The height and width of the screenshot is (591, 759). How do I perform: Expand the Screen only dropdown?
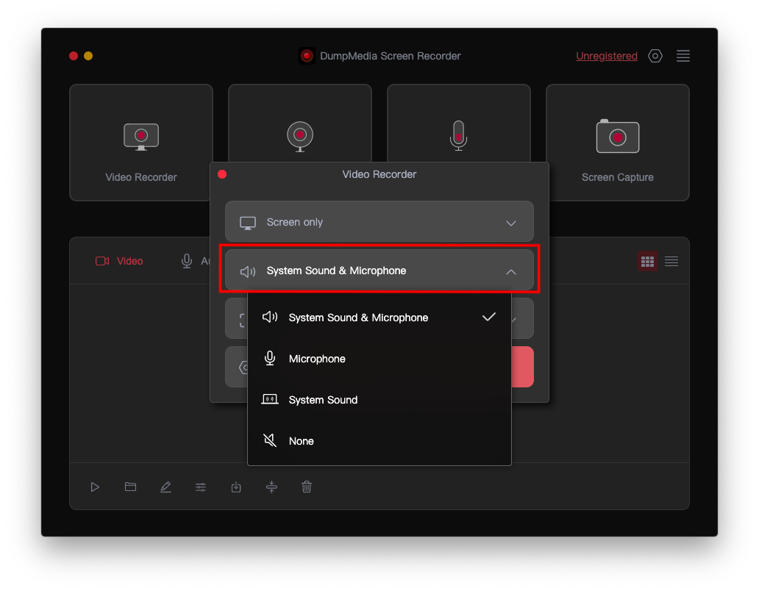379,222
